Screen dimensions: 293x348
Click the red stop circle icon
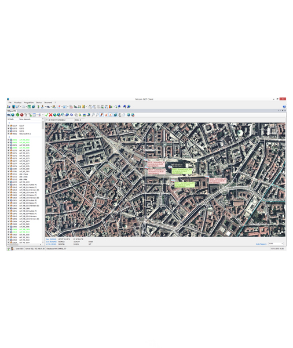[x=22, y=115]
